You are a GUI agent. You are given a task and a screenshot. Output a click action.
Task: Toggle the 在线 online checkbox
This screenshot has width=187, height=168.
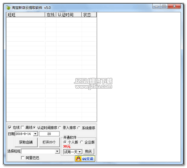tap(10, 127)
